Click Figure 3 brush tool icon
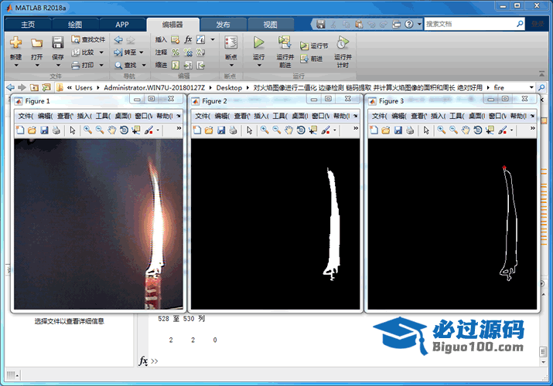The height and width of the screenshot is (386, 553). coord(503,130)
